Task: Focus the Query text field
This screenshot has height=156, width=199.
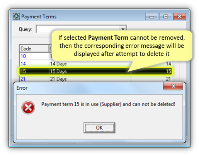Action: [78, 29]
